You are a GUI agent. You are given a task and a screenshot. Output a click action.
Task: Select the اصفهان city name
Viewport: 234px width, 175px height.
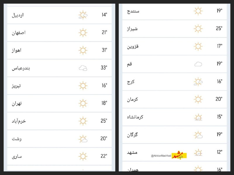[x=19, y=33]
